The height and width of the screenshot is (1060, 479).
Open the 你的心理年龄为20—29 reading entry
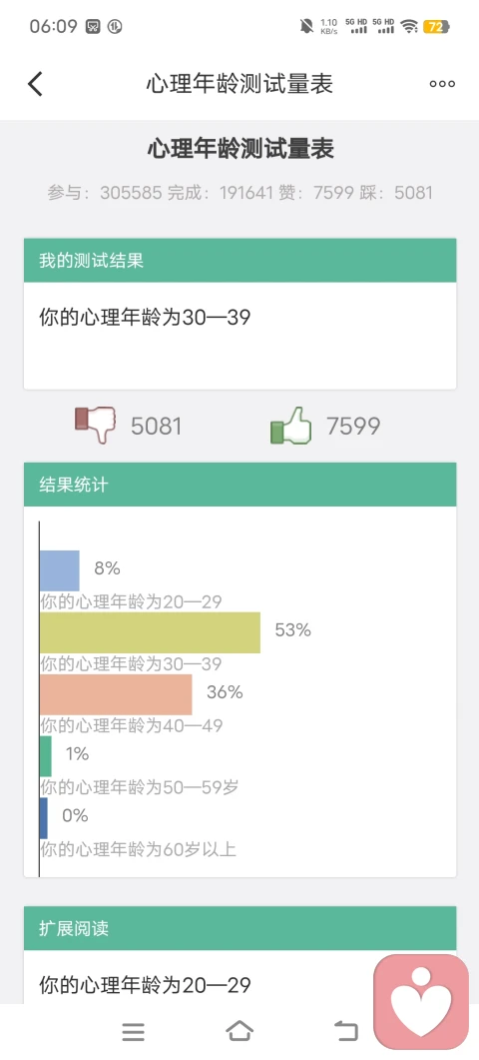pyautogui.click(x=145, y=984)
